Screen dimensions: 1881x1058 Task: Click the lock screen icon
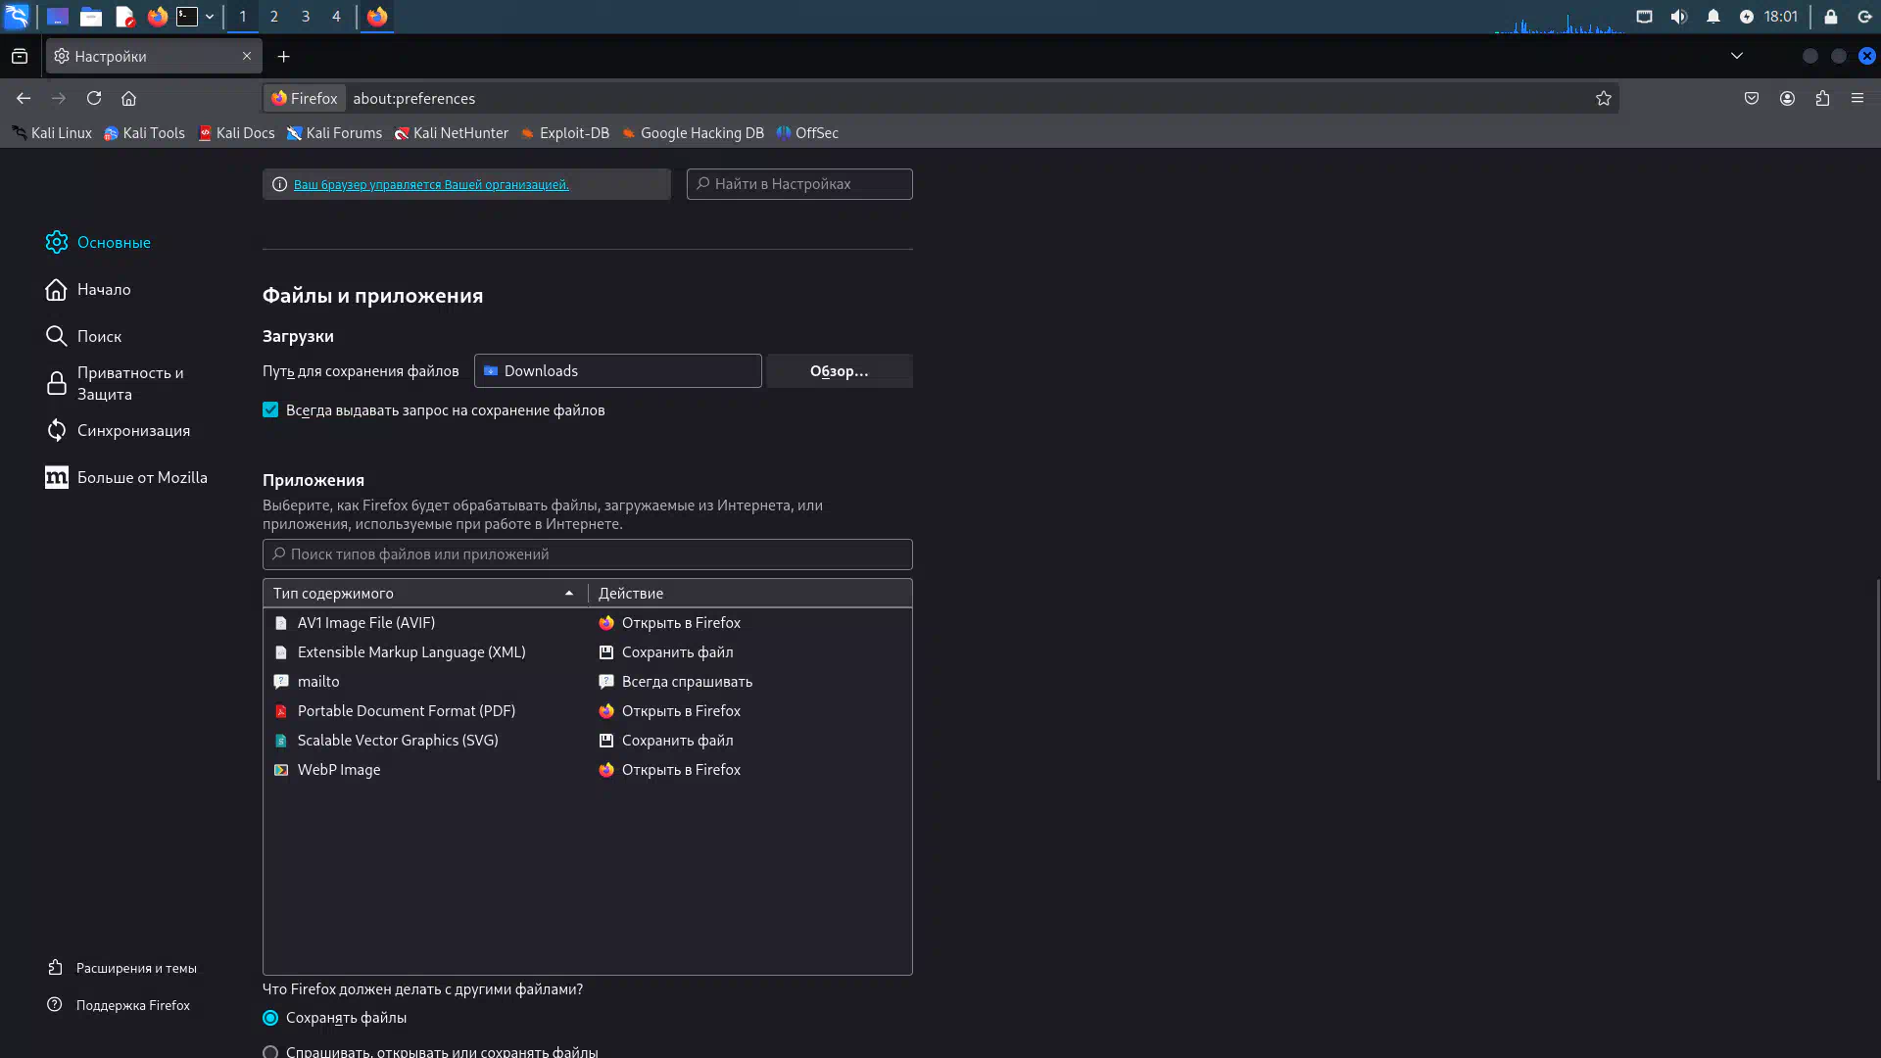1830,17
